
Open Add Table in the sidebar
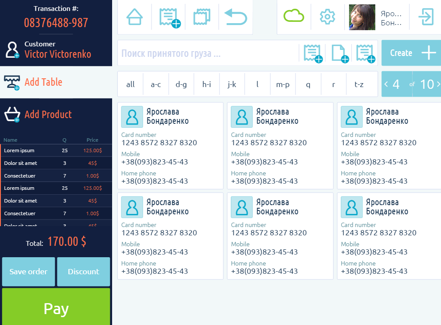pyautogui.click(x=43, y=82)
